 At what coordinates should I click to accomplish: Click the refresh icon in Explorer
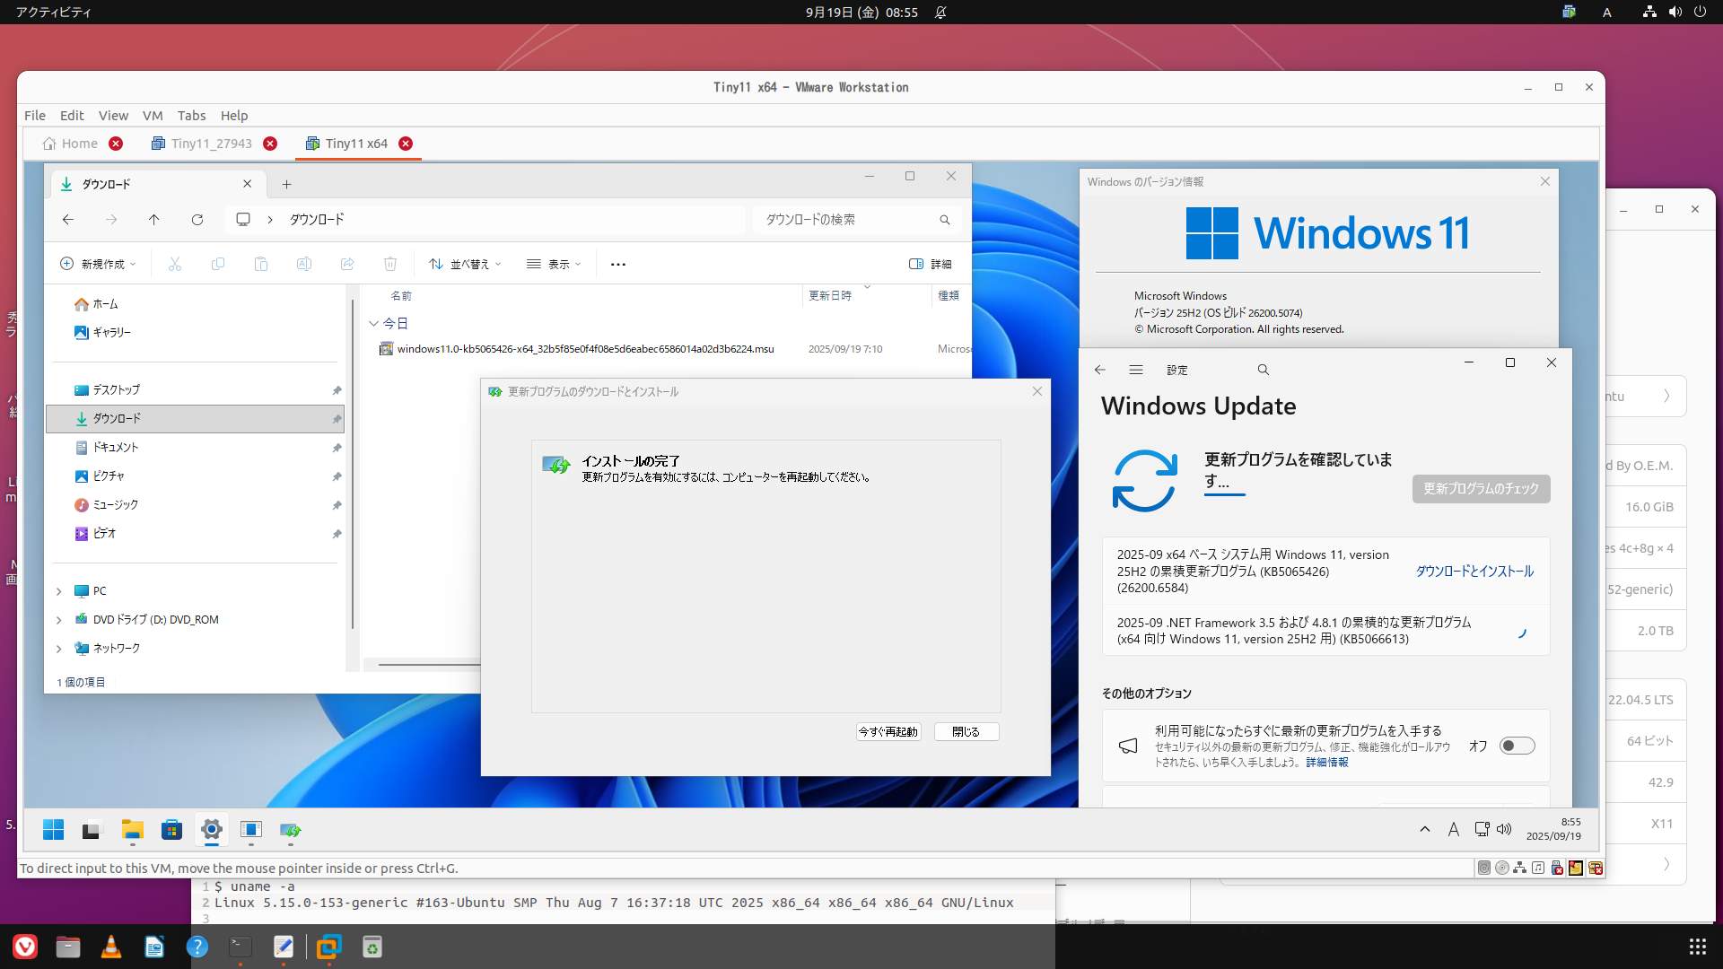(197, 220)
